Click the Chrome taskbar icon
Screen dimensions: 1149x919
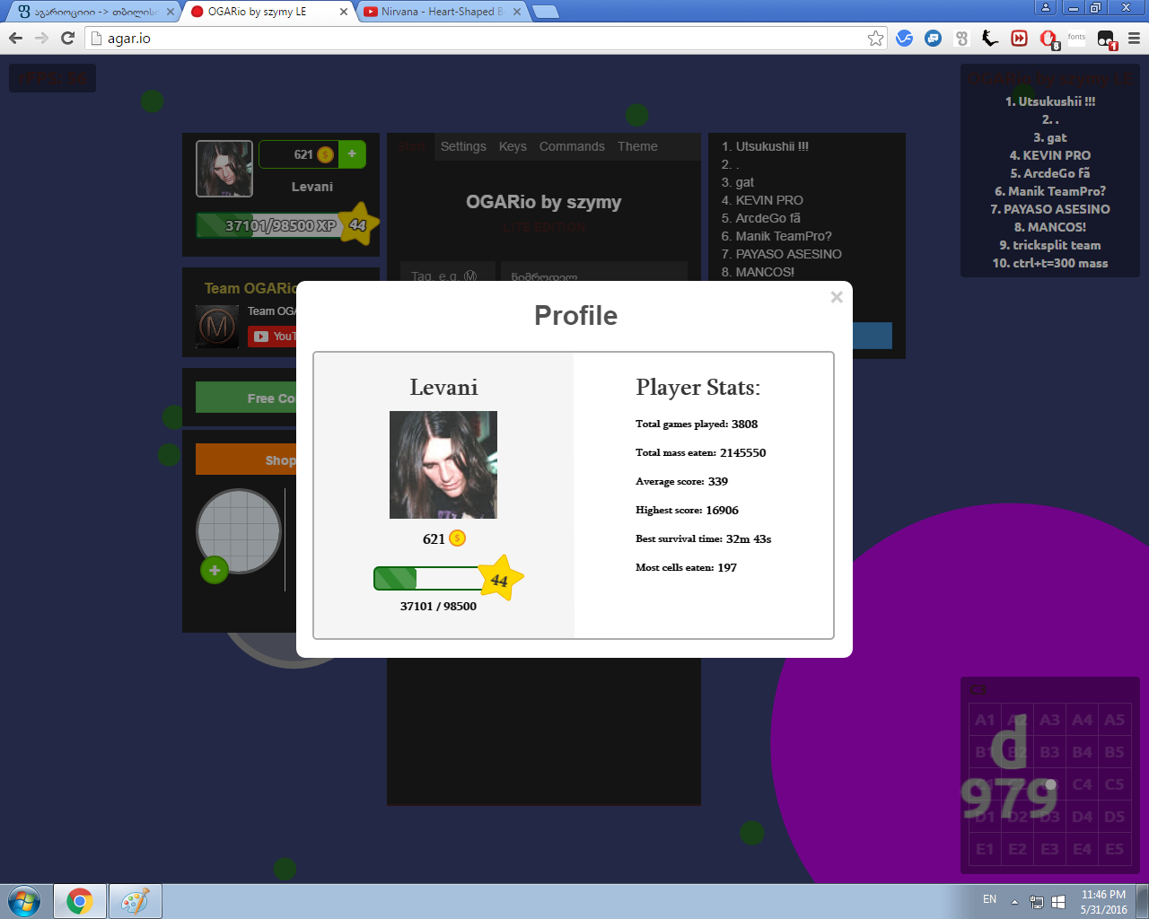(x=80, y=901)
